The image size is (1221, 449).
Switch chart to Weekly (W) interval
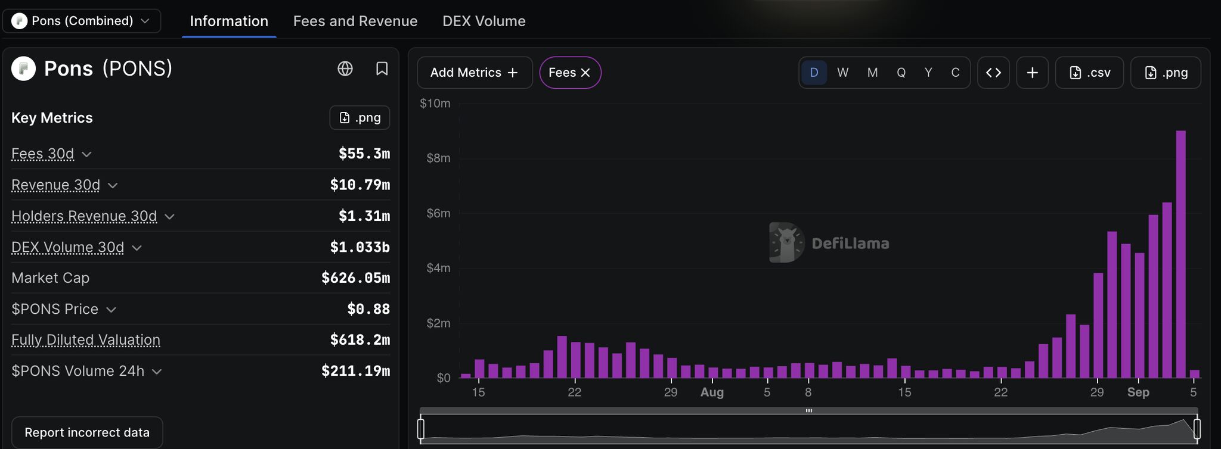click(x=842, y=73)
